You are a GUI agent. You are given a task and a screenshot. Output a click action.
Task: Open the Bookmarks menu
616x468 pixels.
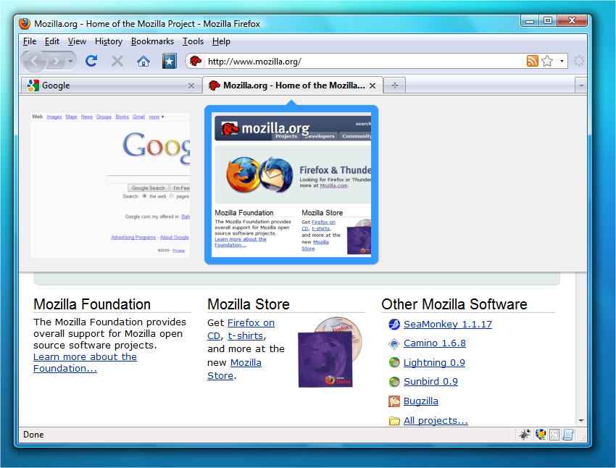tap(152, 41)
